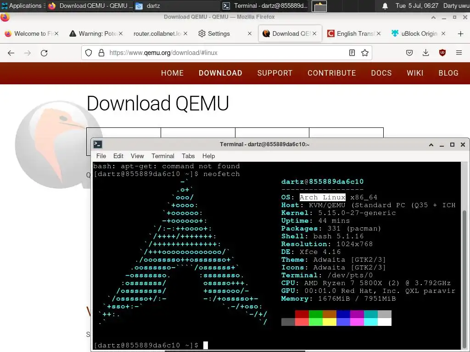Switch to dartz file manager taskbar item
The image size is (470, 352).
click(177, 5)
